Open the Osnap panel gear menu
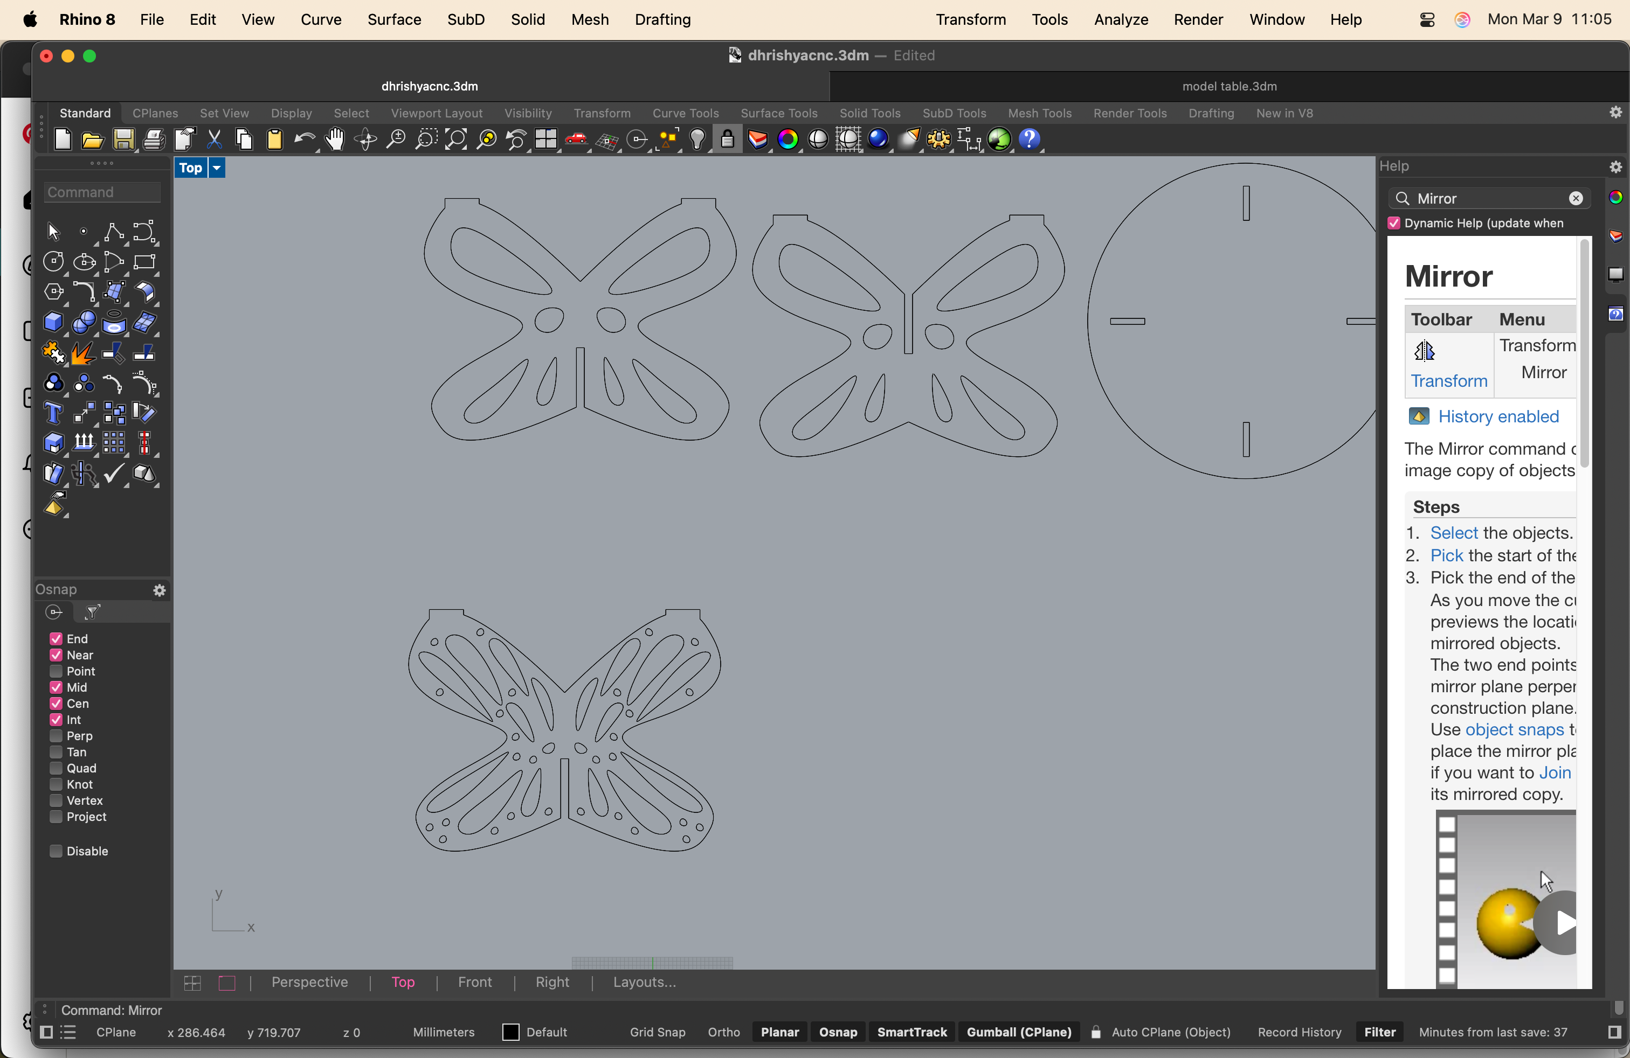The height and width of the screenshot is (1058, 1630). click(160, 590)
